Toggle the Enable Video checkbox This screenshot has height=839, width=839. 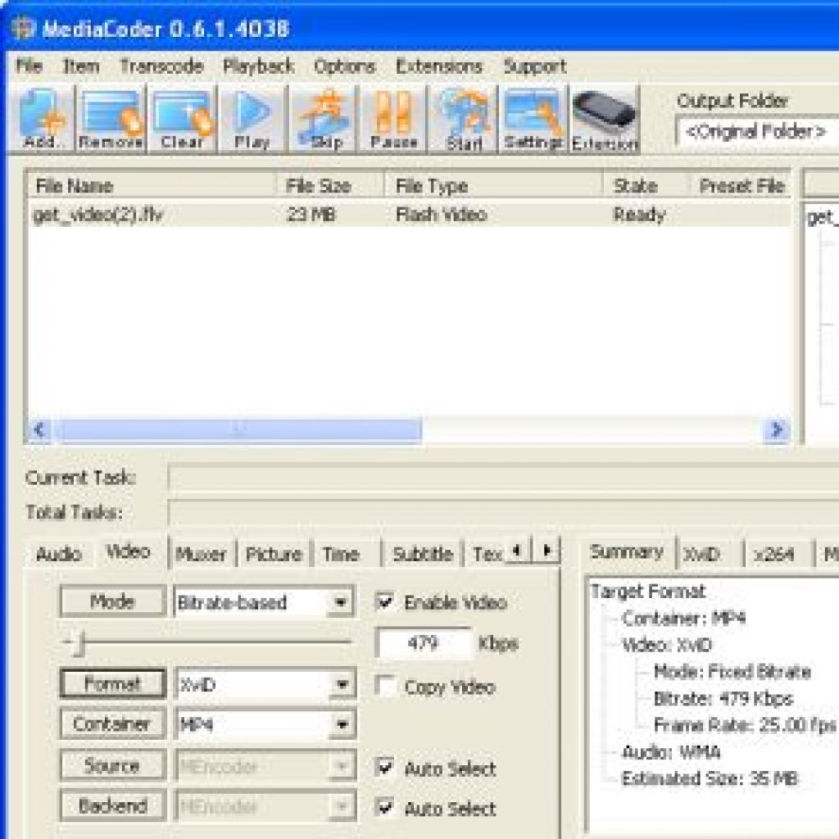tap(385, 601)
